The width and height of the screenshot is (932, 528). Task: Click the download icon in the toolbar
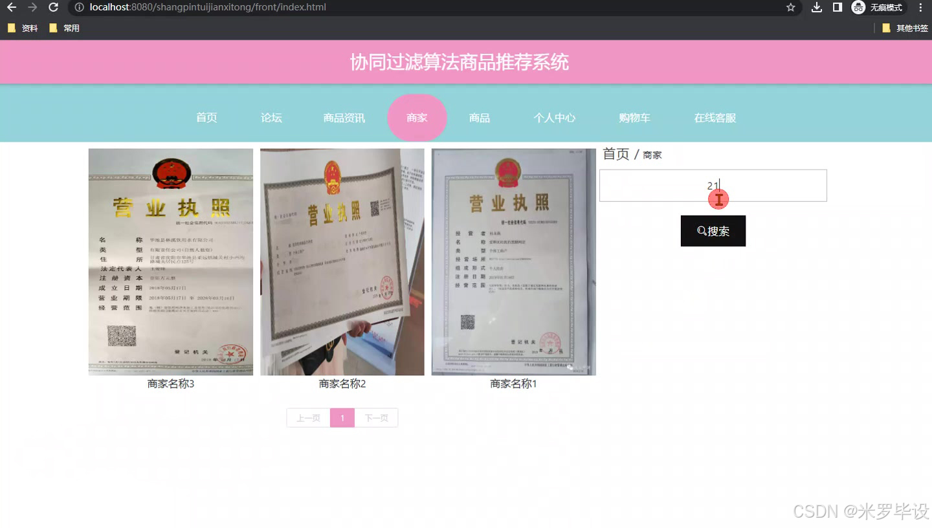[x=817, y=8]
